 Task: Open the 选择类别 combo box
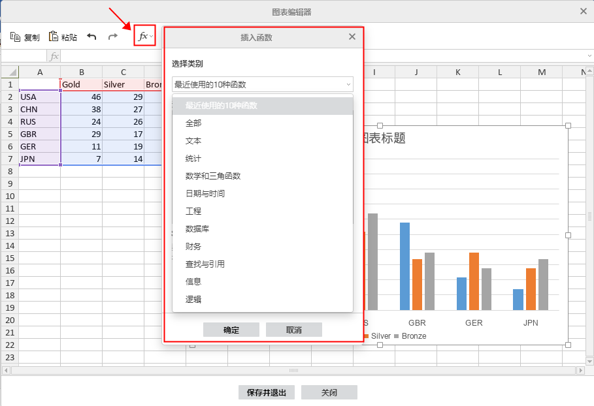coord(263,84)
